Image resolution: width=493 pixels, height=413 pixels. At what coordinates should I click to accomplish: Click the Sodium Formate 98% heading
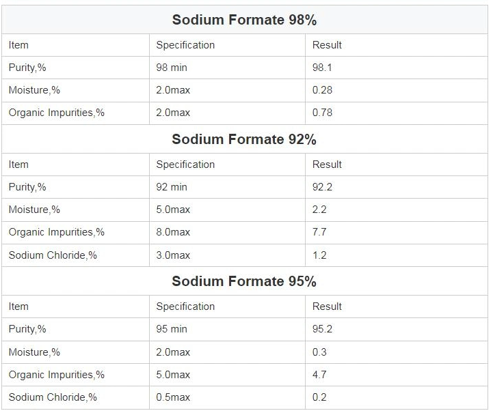pos(244,20)
